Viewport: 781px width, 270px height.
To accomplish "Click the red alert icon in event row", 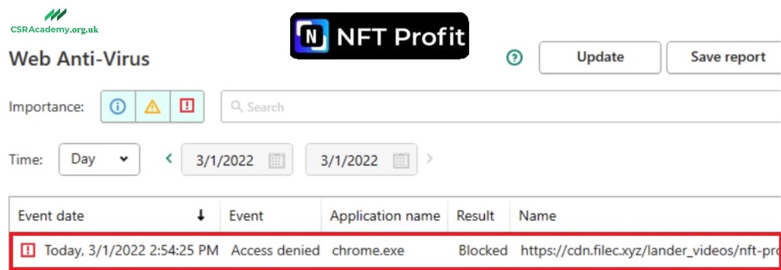I will coord(28,251).
